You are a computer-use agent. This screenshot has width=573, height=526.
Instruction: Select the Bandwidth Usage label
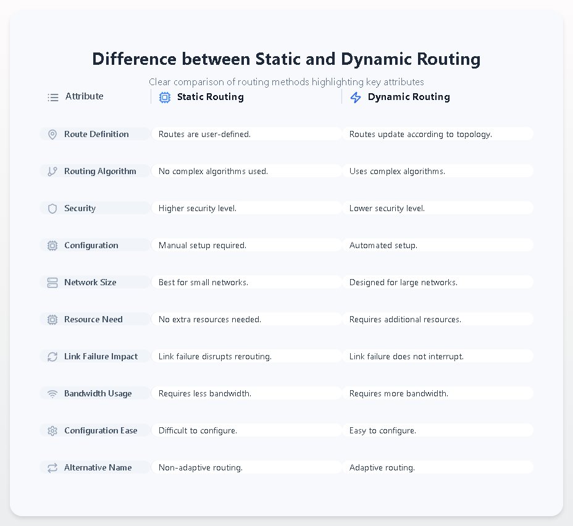pos(98,393)
